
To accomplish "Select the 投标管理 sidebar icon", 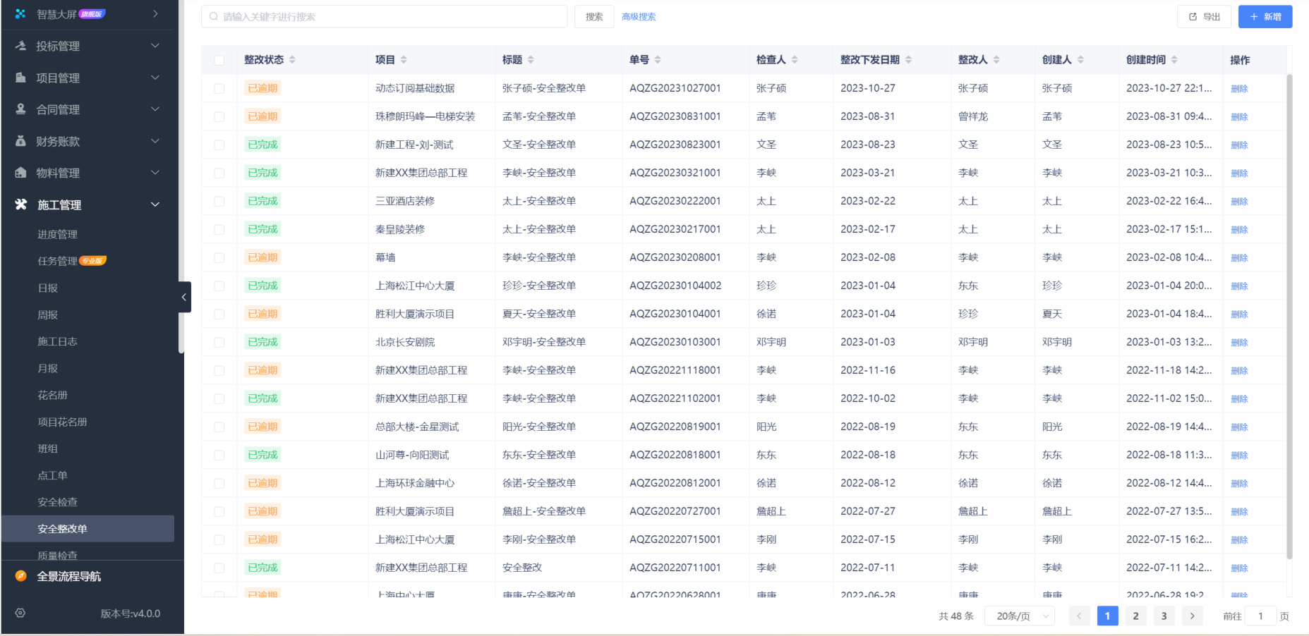I will (20, 46).
